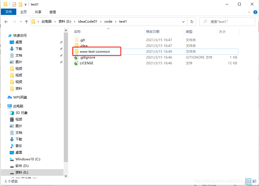Switch to the 主页 ribbon tab

pos(23,12)
